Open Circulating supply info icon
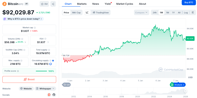 coord(50,61)
